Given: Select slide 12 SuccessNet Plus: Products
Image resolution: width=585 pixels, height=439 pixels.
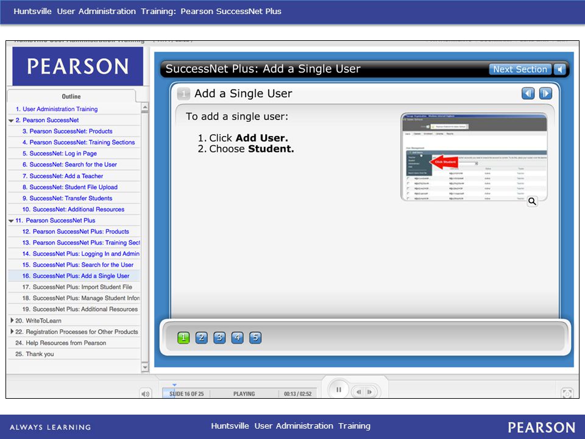Looking at the screenshot, I should pyautogui.click(x=74, y=232).
